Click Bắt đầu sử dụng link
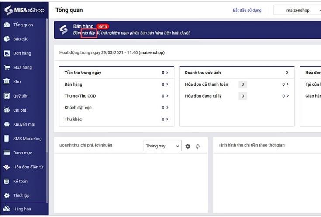 [x=247, y=10]
